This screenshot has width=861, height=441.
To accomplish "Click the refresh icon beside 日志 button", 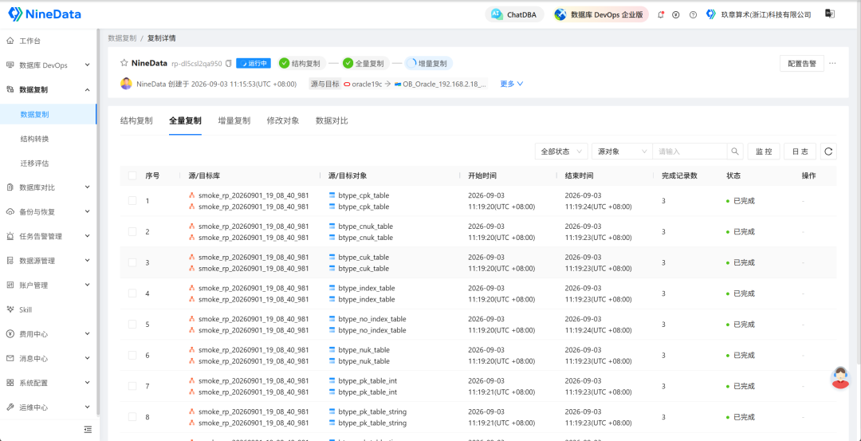I will pos(828,152).
